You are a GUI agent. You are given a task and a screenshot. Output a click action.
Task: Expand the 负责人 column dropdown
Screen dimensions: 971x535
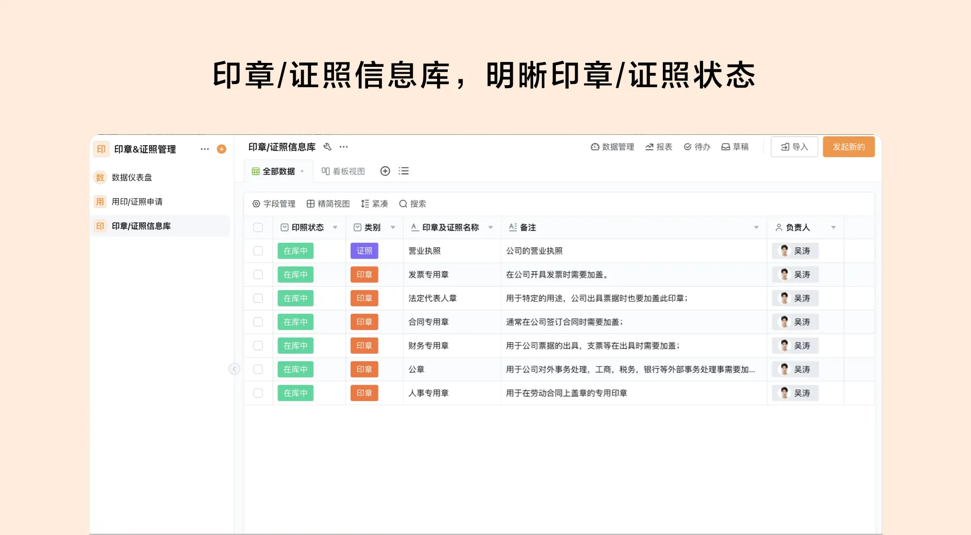pyautogui.click(x=833, y=227)
